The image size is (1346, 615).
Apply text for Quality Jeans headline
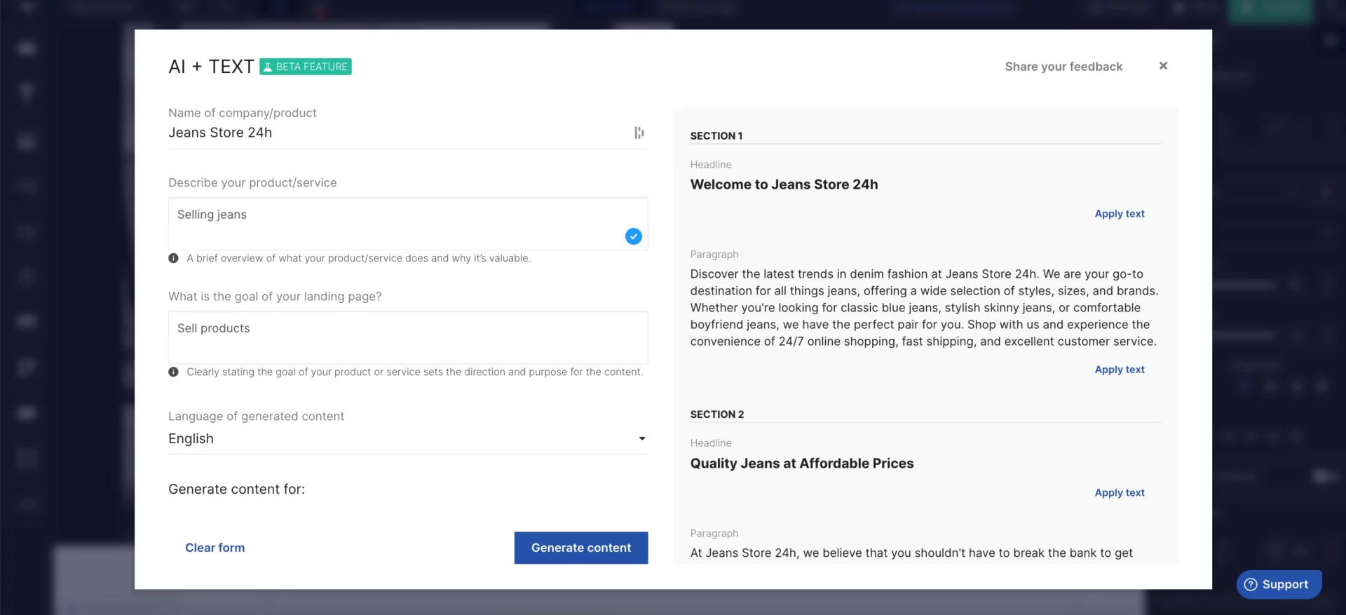[1119, 493]
